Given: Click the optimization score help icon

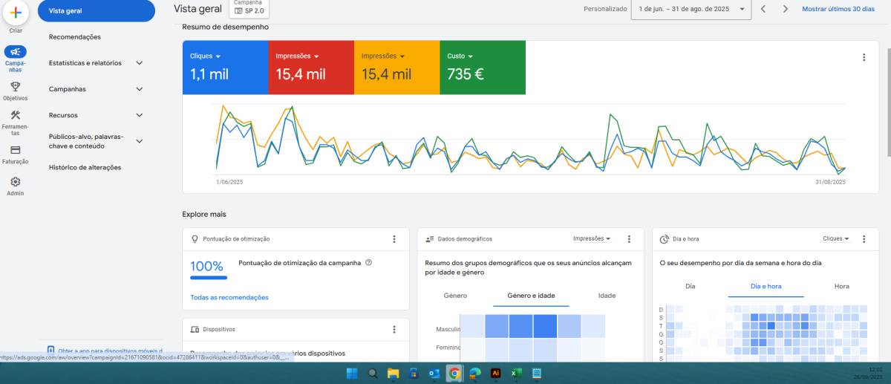Looking at the screenshot, I should pyautogui.click(x=368, y=262).
